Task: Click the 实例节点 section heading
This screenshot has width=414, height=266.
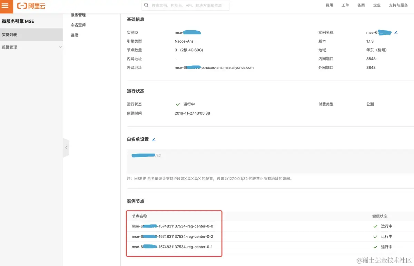Action: point(136,201)
